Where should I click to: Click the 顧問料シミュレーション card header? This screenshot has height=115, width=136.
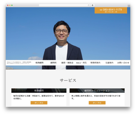pos(97,91)
